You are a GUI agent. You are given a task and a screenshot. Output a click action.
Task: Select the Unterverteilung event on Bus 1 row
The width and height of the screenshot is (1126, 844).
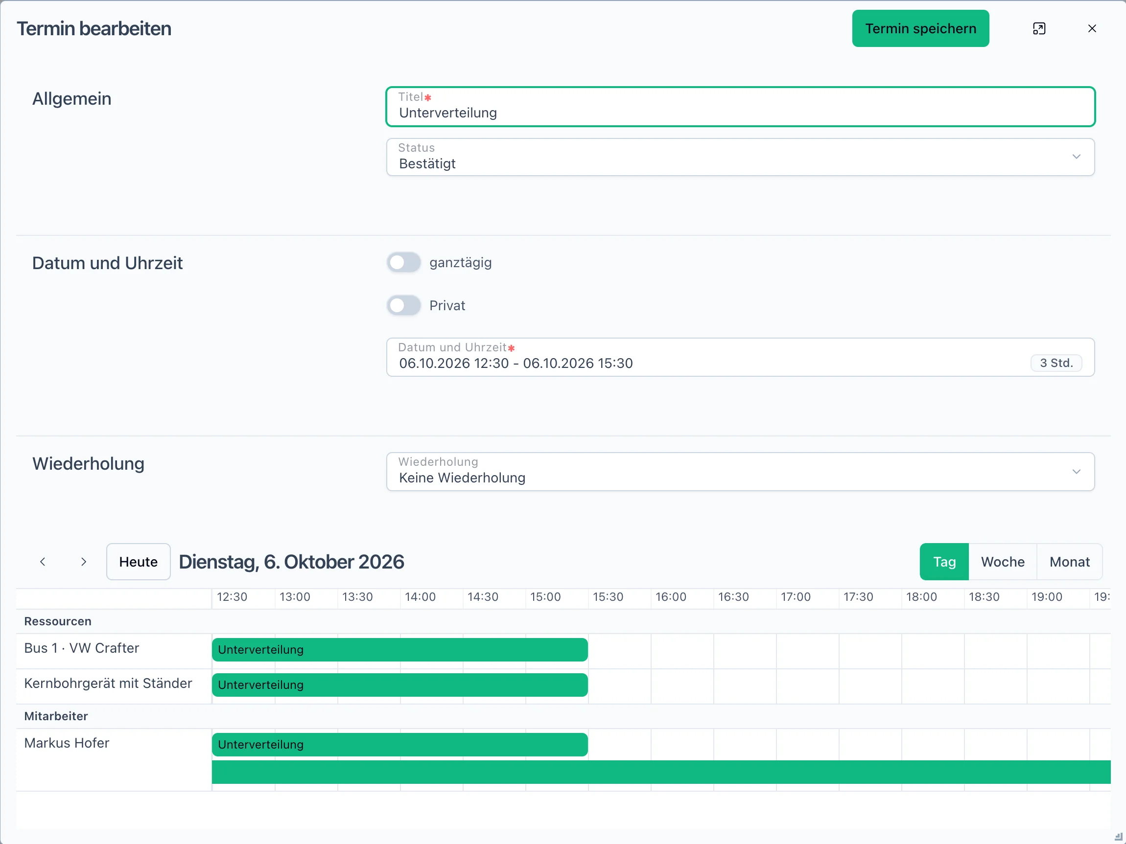399,650
